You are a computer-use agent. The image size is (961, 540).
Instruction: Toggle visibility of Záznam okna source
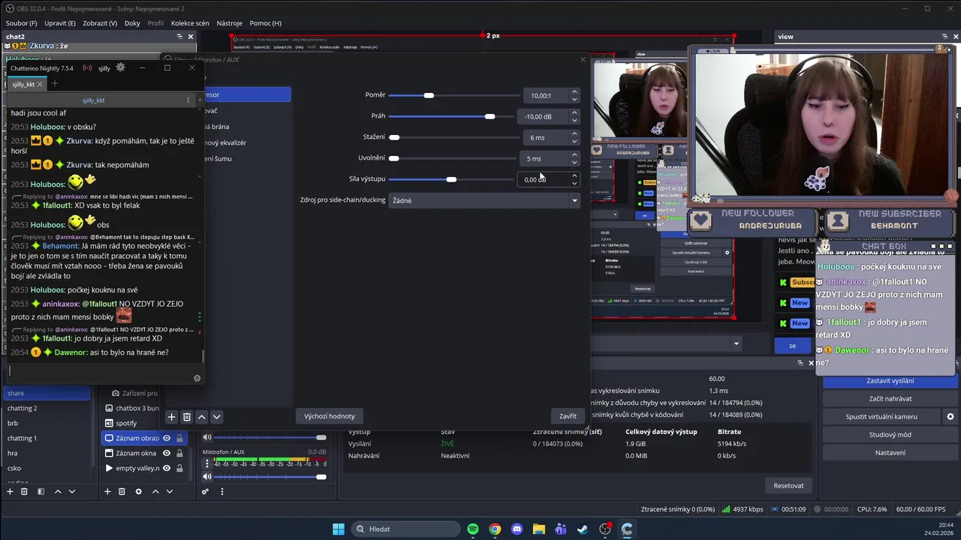tap(167, 453)
